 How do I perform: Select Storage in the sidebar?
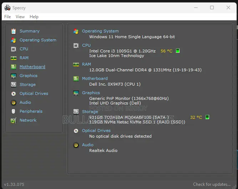27,85
